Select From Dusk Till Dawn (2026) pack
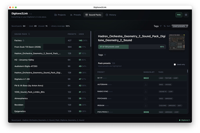Image resolution: width=200 pixels, height=133 pixels. [51, 47]
